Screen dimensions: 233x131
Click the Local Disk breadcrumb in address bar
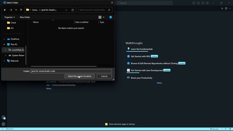coord(35,10)
